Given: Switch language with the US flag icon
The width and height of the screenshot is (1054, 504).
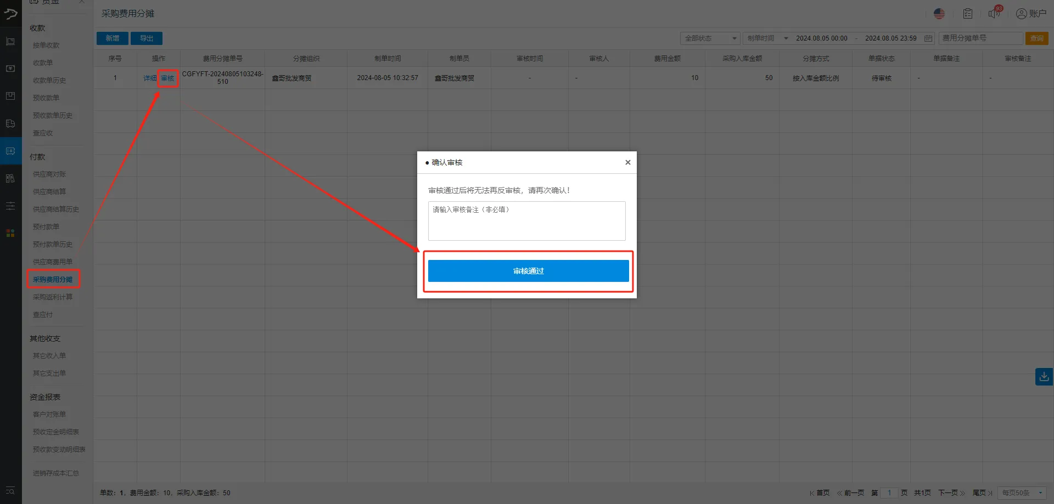Looking at the screenshot, I should [939, 14].
